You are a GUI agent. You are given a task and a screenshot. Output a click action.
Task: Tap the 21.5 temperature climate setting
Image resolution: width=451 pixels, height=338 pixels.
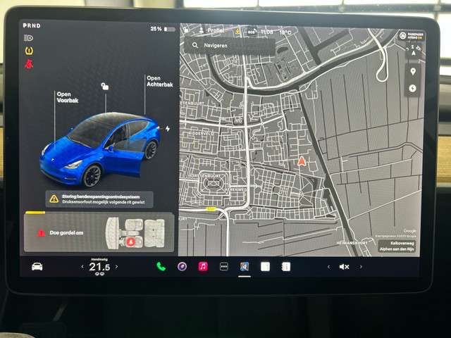click(x=99, y=268)
